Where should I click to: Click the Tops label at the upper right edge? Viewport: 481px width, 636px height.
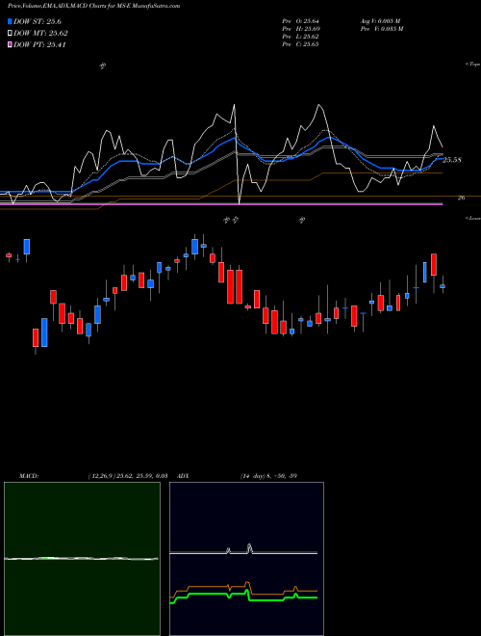click(x=472, y=65)
